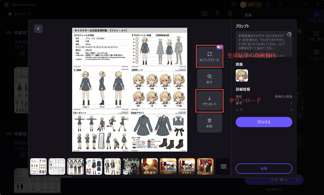The height and width of the screenshot is (195, 324).
Task: Open the dropdown under the first 作成完了 entry
Action: (x=22, y=54)
